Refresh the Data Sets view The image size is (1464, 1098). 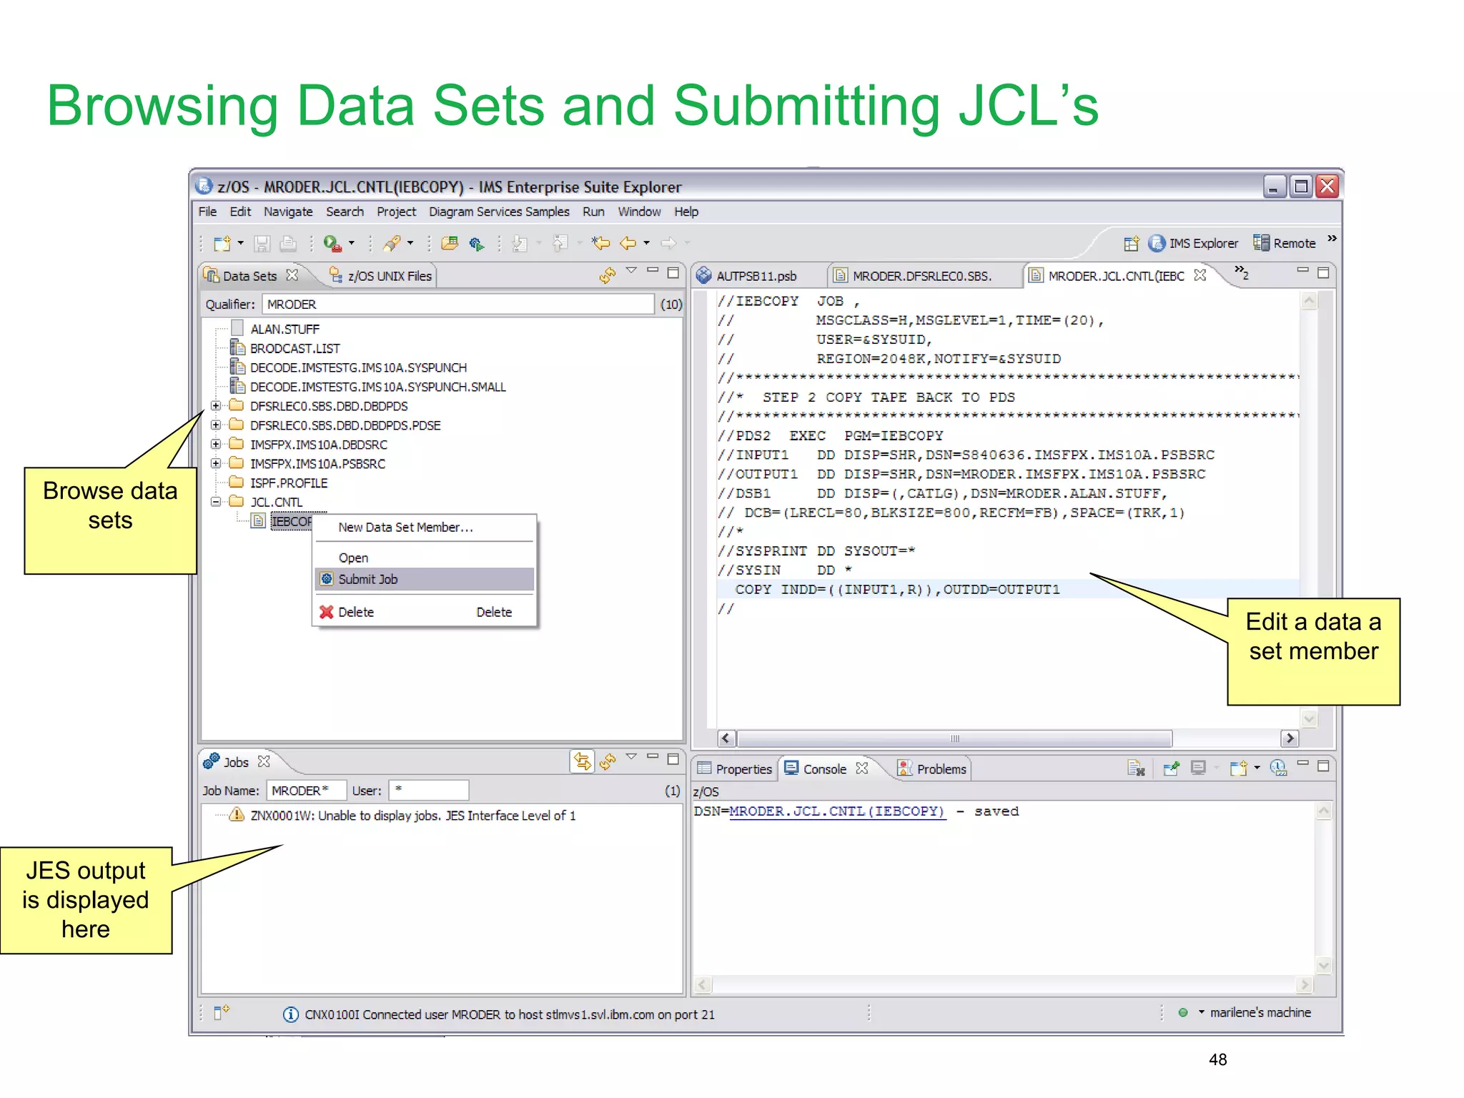[608, 275]
